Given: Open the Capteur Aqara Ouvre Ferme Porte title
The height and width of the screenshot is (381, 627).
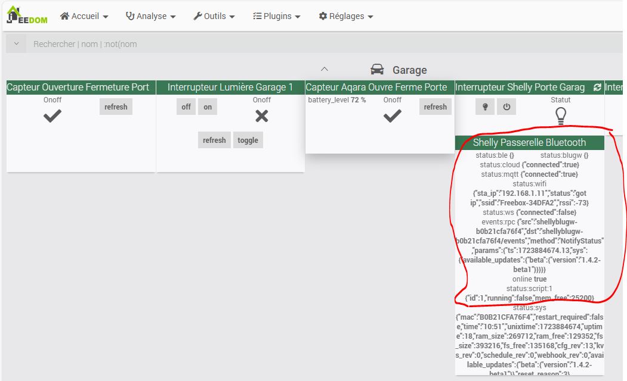Looking at the screenshot, I should point(376,87).
